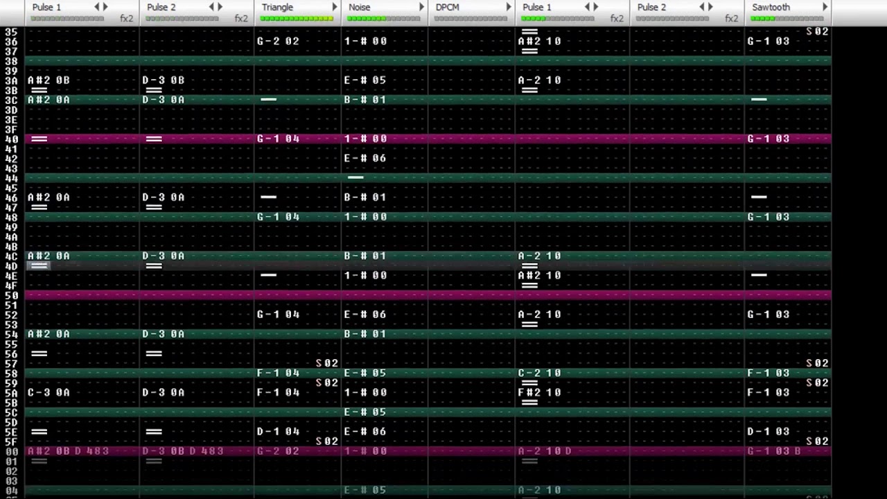Toggle the DPCM channel header
Screen dimensions: 887x499
point(447,7)
